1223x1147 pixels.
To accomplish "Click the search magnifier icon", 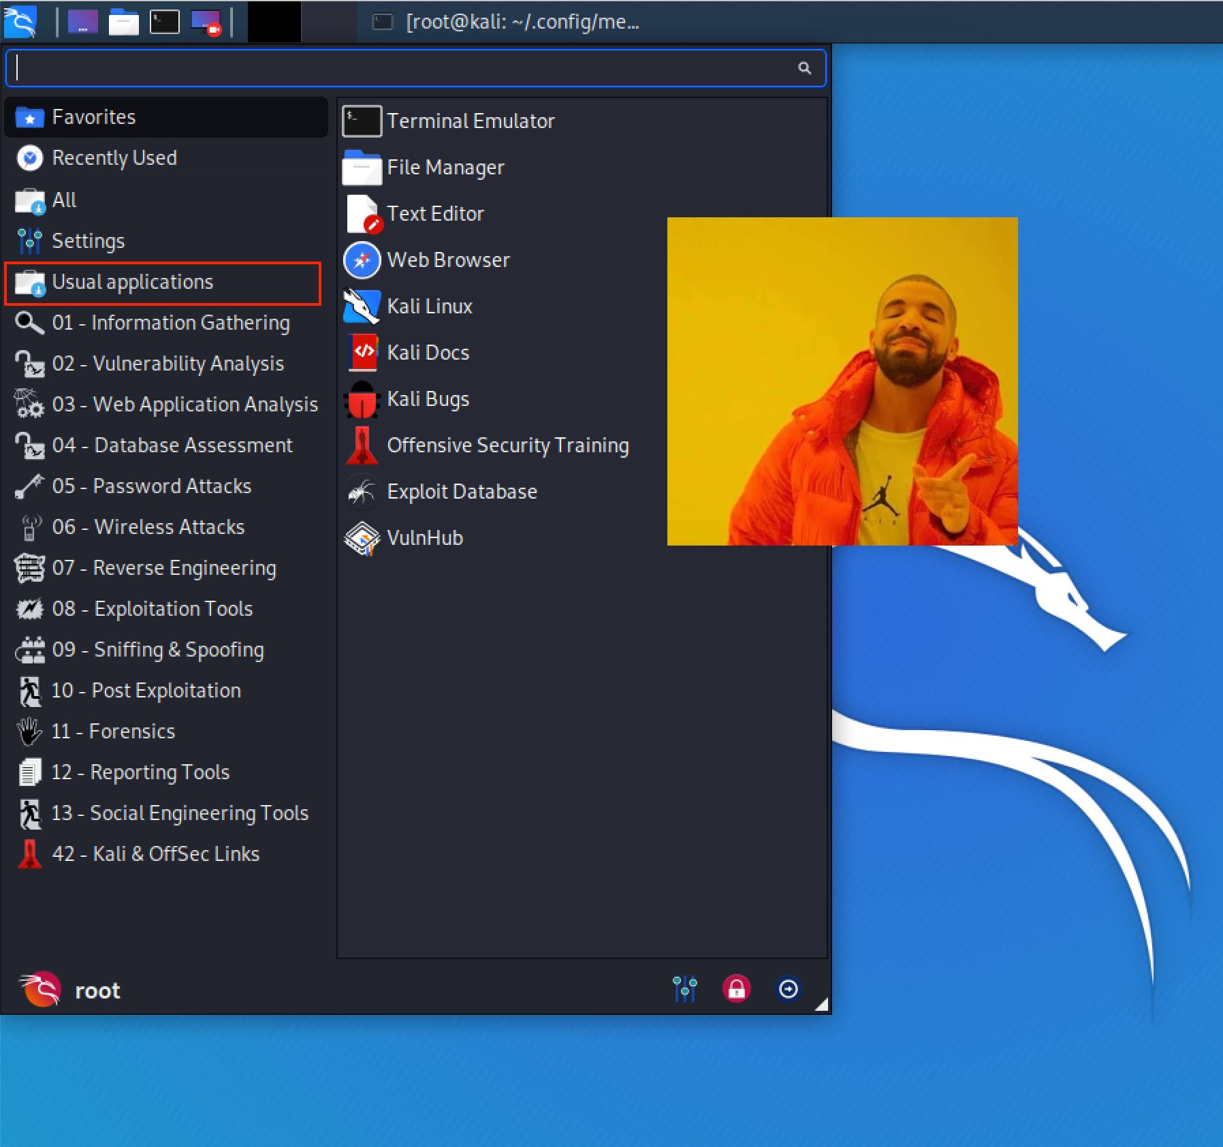I will click(804, 68).
